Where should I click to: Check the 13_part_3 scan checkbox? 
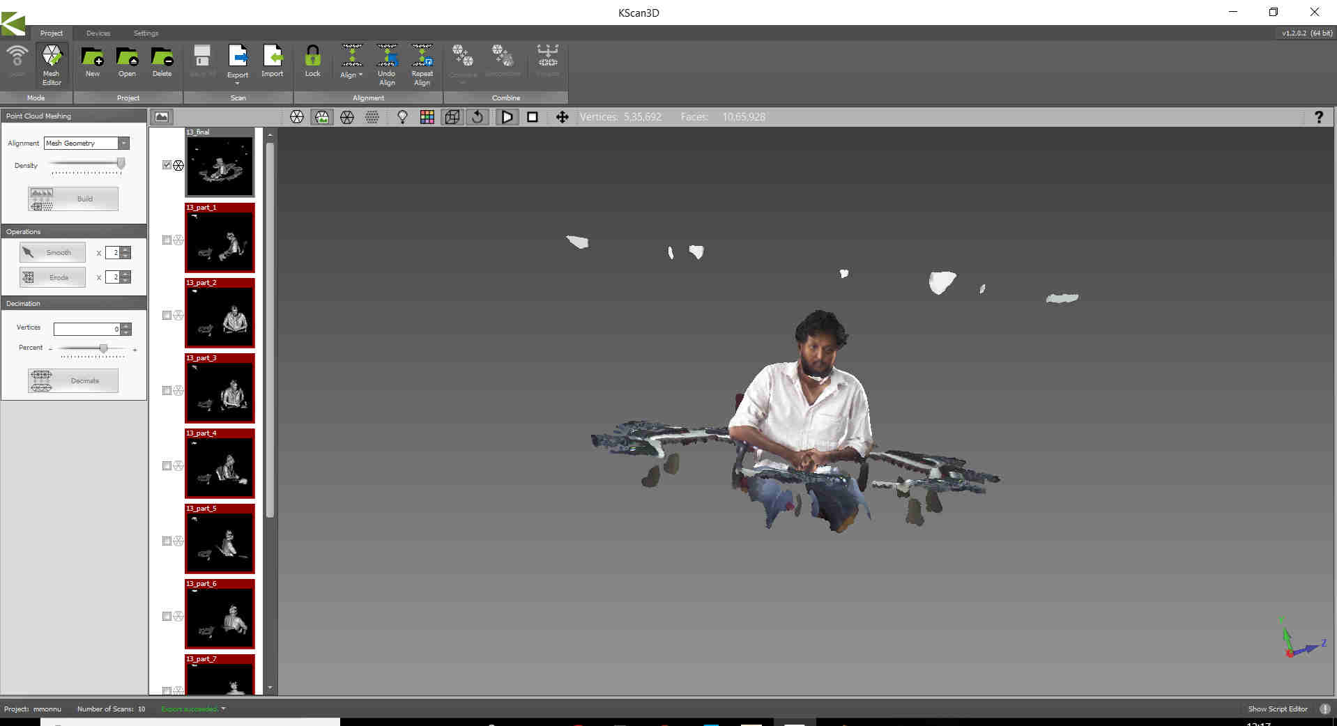point(167,391)
